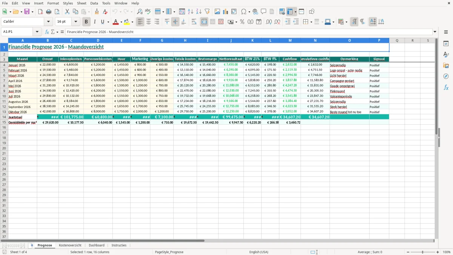Toggle Wrap Text
The height and width of the screenshot is (255, 453).
[x=194, y=22]
